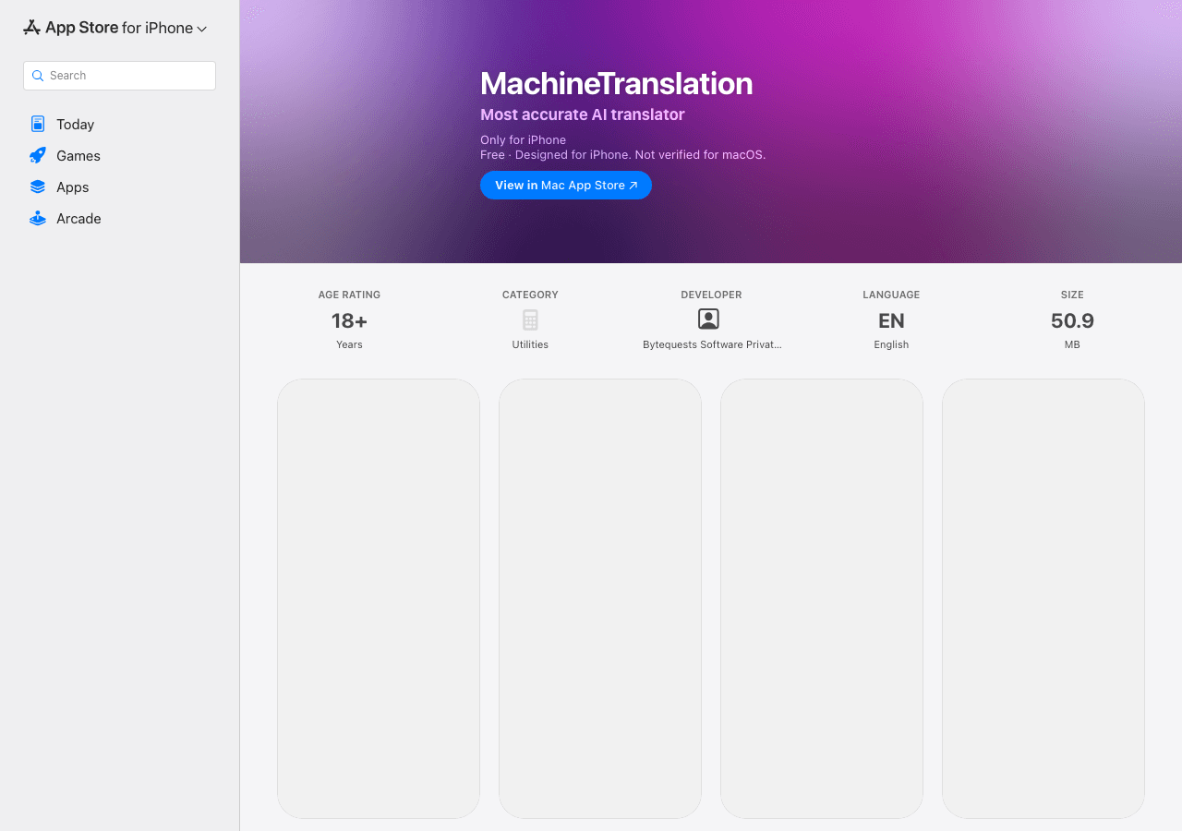This screenshot has width=1182, height=831.
Task: Click the DEVELOPER heading label
Action: [711, 295]
